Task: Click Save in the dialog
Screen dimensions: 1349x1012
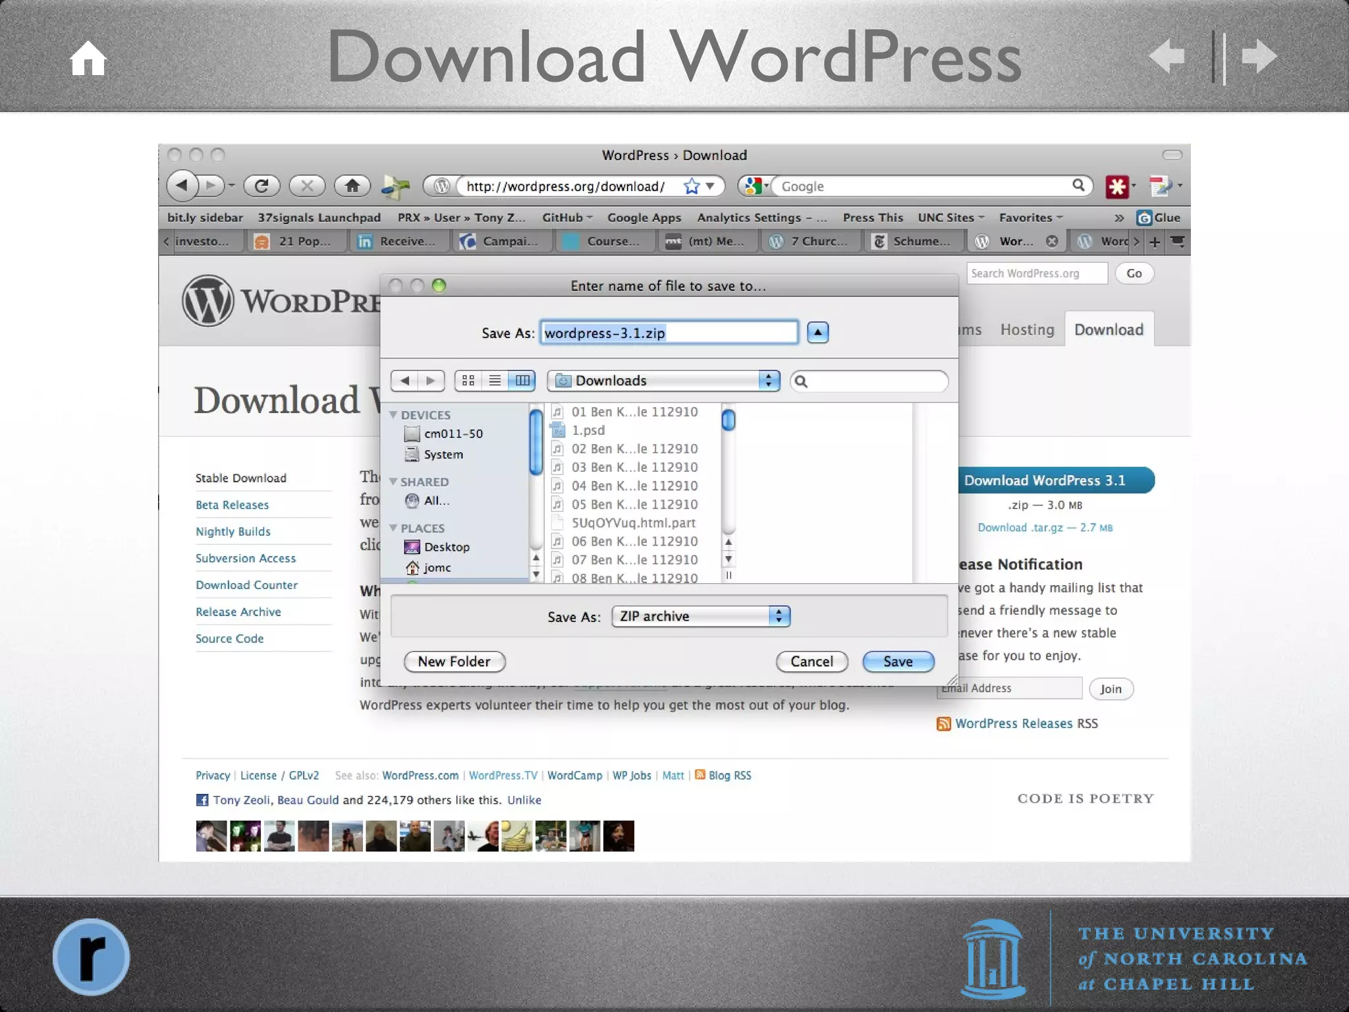Action: pos(898,661)
